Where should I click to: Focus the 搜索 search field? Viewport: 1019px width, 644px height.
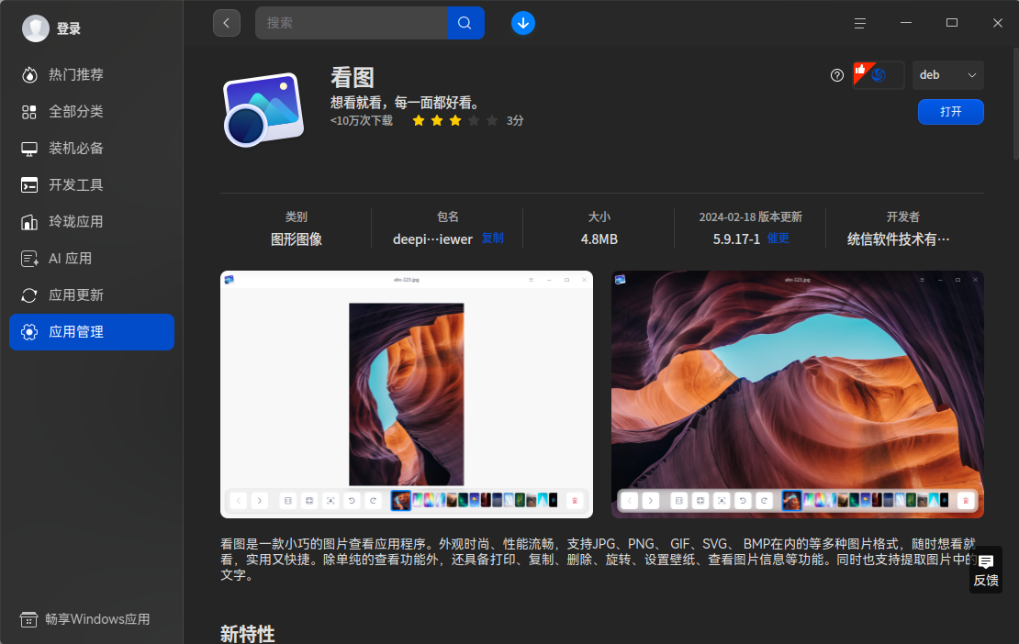click(x=351, y=23)
